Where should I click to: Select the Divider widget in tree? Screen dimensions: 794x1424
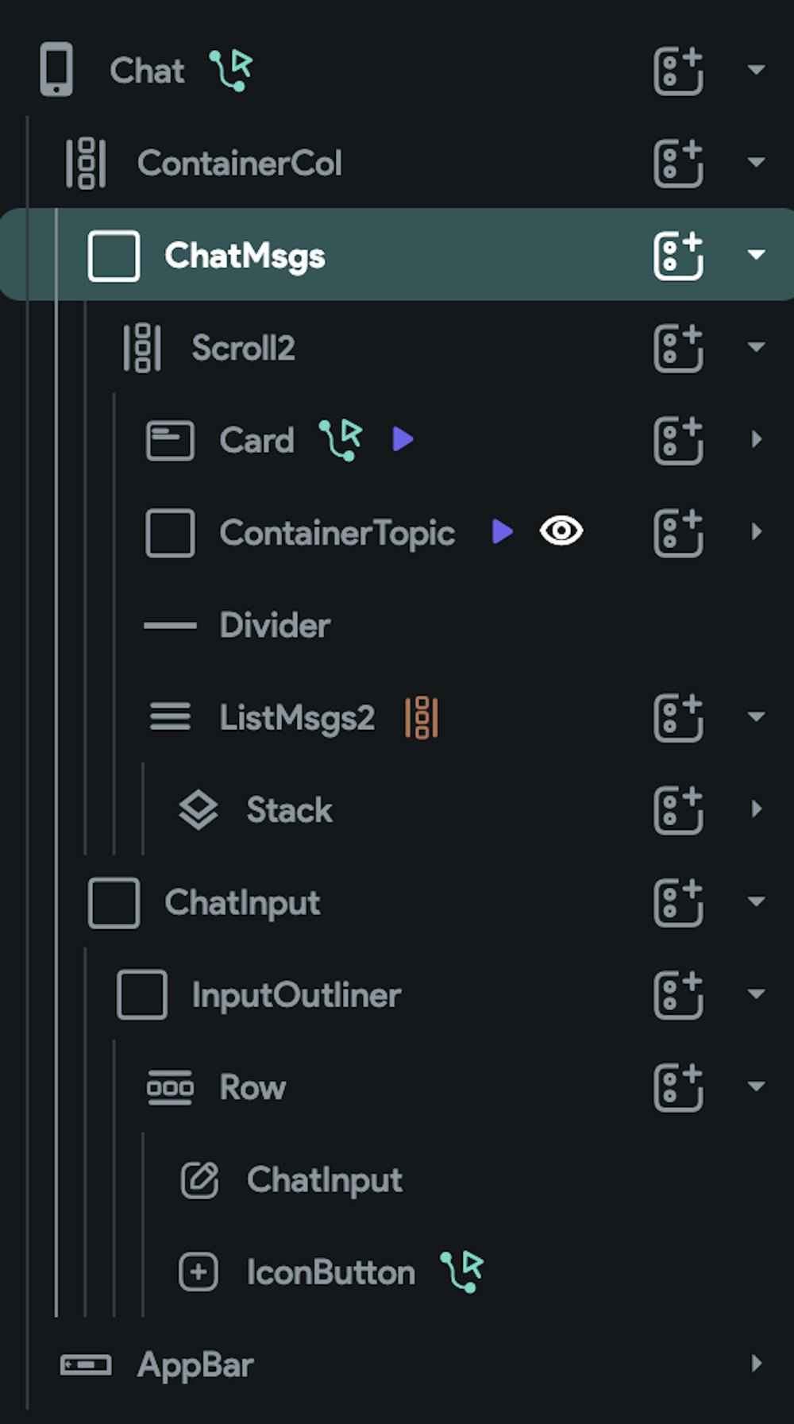pyautogui.click(x=275, y=625)
